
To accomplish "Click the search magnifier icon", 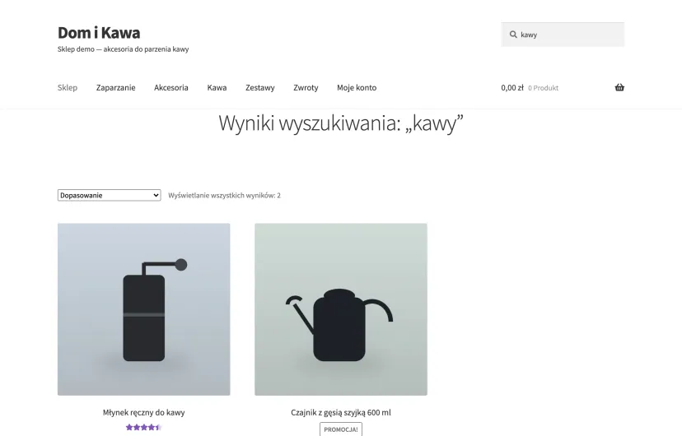I will [x=513, y=35].
